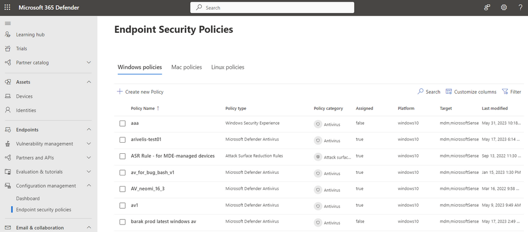Click the plus icon for Create new Policy
Image resolution: width=528 pixels, height=232 pixels.
(x=119, y=91)
